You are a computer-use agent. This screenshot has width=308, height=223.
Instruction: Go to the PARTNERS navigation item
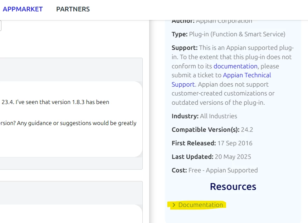click(x=73, y=9)
